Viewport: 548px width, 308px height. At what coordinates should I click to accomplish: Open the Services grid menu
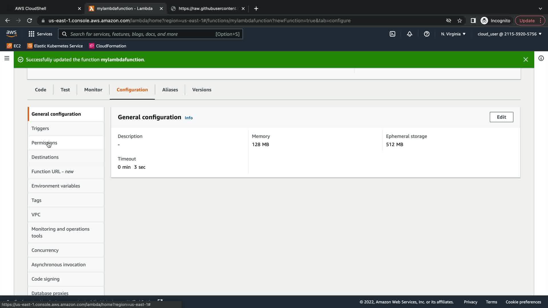point(41,34)
